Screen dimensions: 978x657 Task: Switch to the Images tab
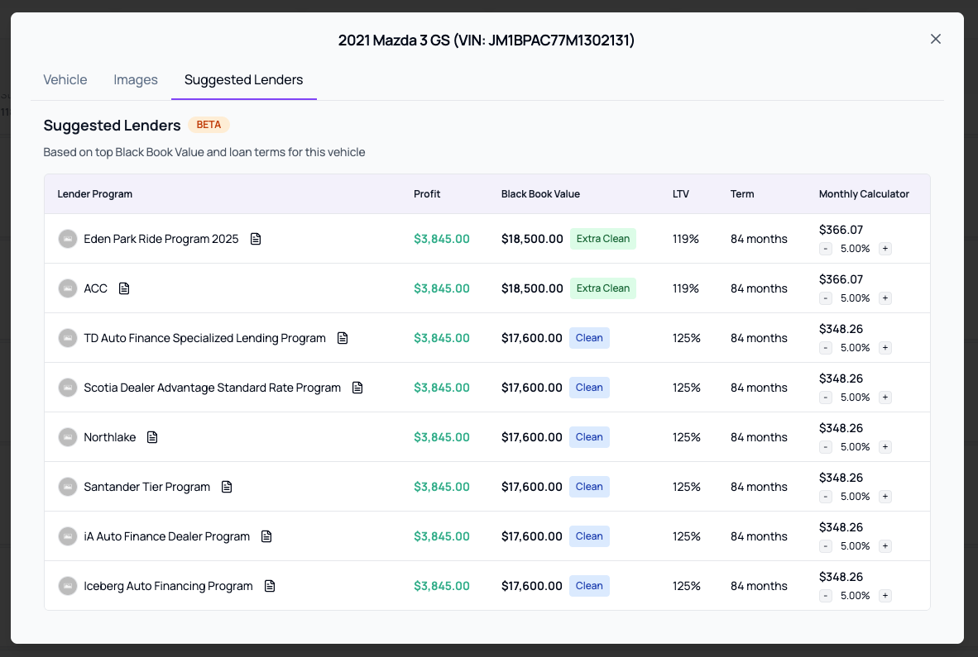136,80
